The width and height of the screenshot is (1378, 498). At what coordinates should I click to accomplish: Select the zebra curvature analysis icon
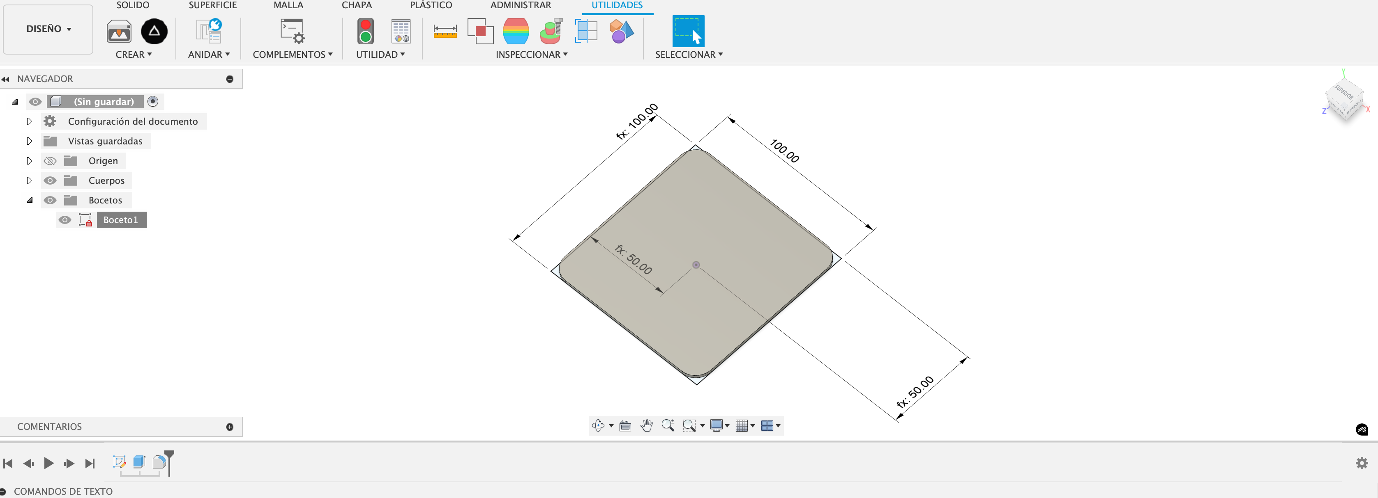coord(515,32)
